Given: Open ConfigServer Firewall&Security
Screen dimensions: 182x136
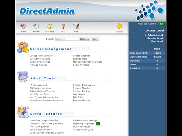Looking at the screenshot, I should [47, 133].
